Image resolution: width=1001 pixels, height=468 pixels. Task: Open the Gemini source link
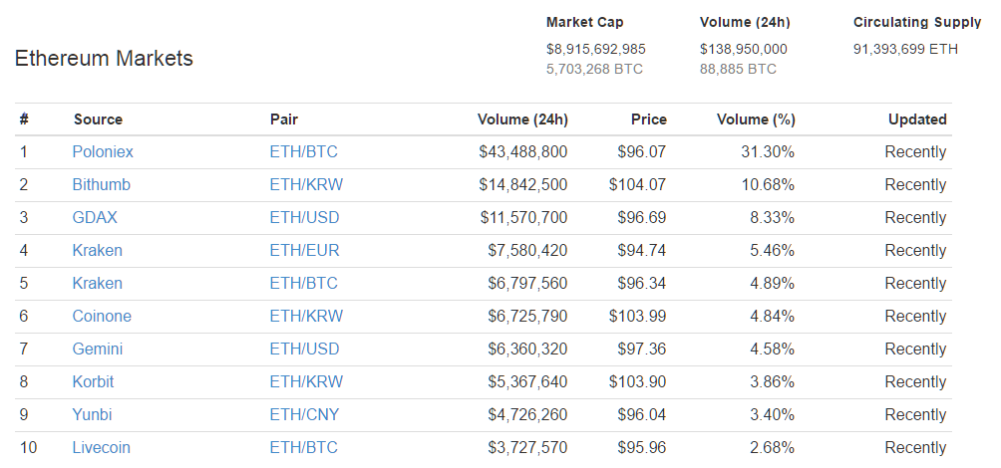pyautogui.click(x=99, y=350)
